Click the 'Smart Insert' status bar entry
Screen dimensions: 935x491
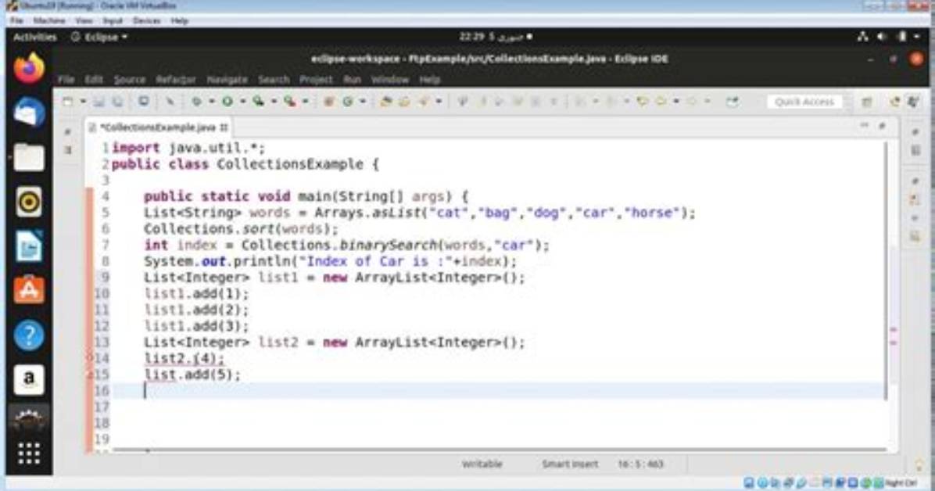(x=569, y=464)
